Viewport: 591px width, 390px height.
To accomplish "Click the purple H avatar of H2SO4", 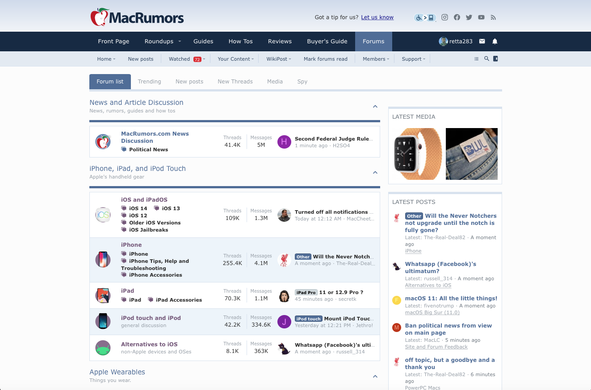I will pos(285,142).
